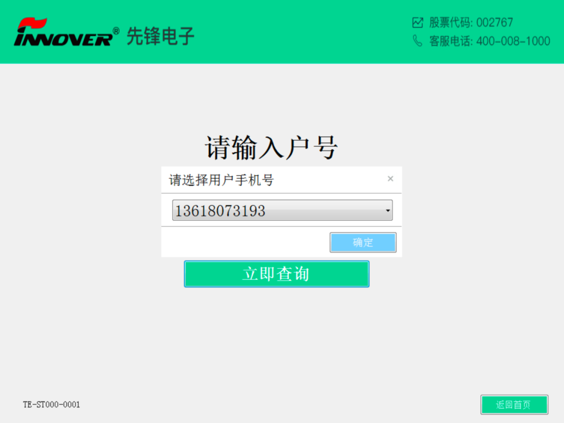Click the 先锋电子 brand name text

160,37
